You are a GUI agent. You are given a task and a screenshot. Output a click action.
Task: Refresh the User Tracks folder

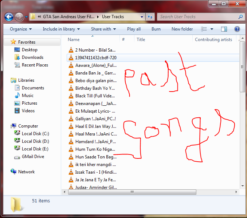pyautogui.click(x=150, y=17)
